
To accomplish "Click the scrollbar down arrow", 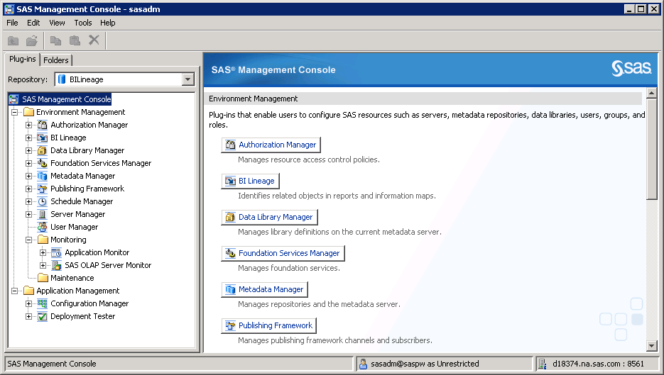I will coord(652,346).
